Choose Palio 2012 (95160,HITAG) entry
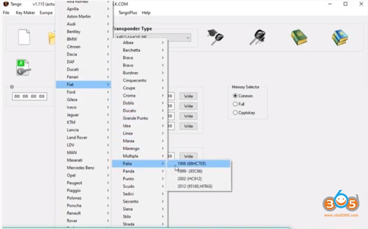The width and height of the screenshot is (368, 229). [199, 186]
